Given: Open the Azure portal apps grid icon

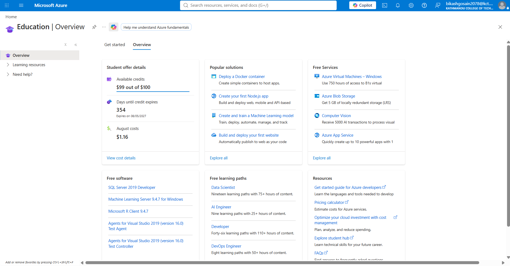Looking at the screenshot, I should tap(7, 5).
